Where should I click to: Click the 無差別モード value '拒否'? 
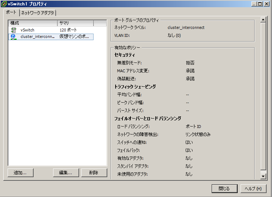point(190,63)
